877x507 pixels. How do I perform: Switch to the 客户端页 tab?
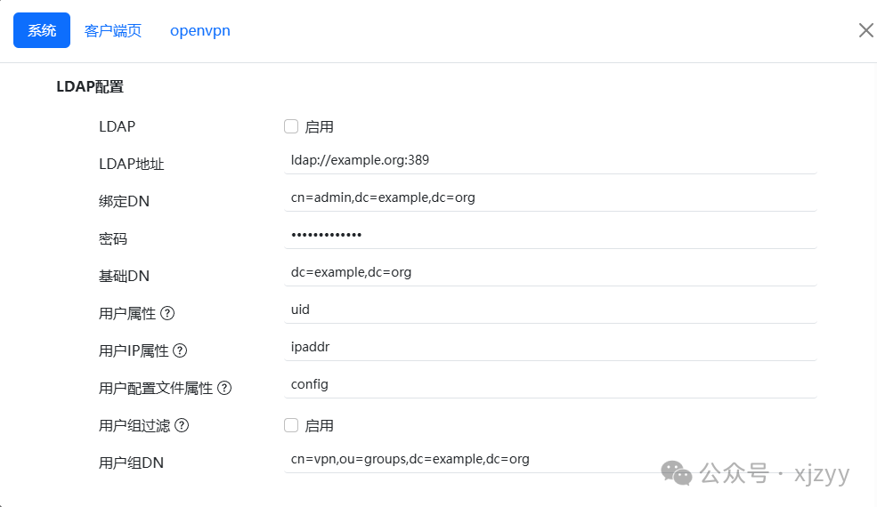click(113, 30)
